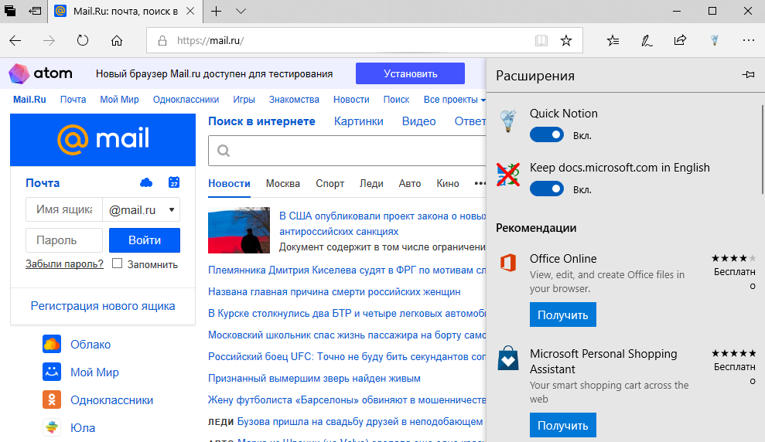The height and width of the screenshot is (442, 765).
Task: Click the Favorites star icon in address bar
Action: (565, 40)
